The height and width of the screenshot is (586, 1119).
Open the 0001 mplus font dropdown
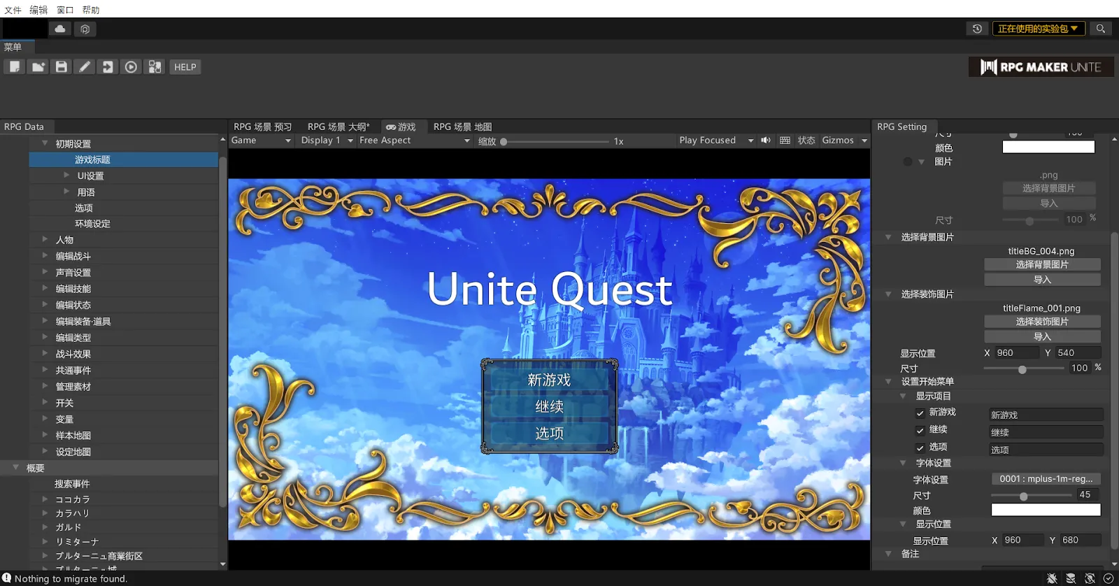(1046, 479)
